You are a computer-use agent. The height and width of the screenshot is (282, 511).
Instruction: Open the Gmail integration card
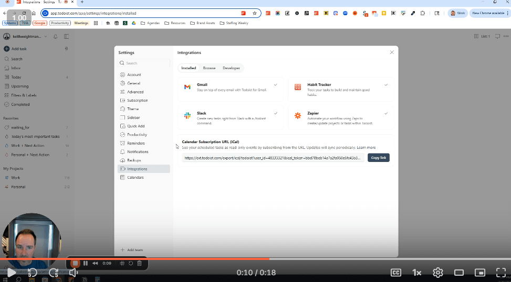231,89
